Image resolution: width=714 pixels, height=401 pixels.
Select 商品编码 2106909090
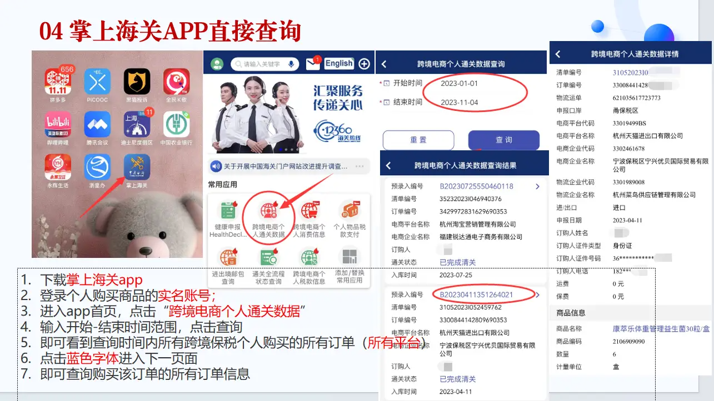(x=628, y=342)
